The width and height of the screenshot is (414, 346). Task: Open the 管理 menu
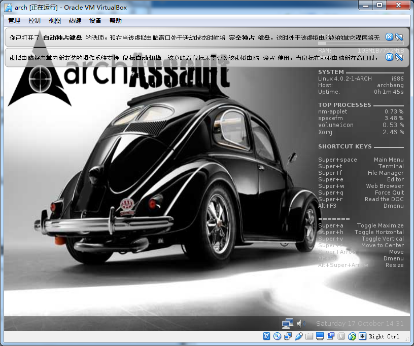coord(14,21)
